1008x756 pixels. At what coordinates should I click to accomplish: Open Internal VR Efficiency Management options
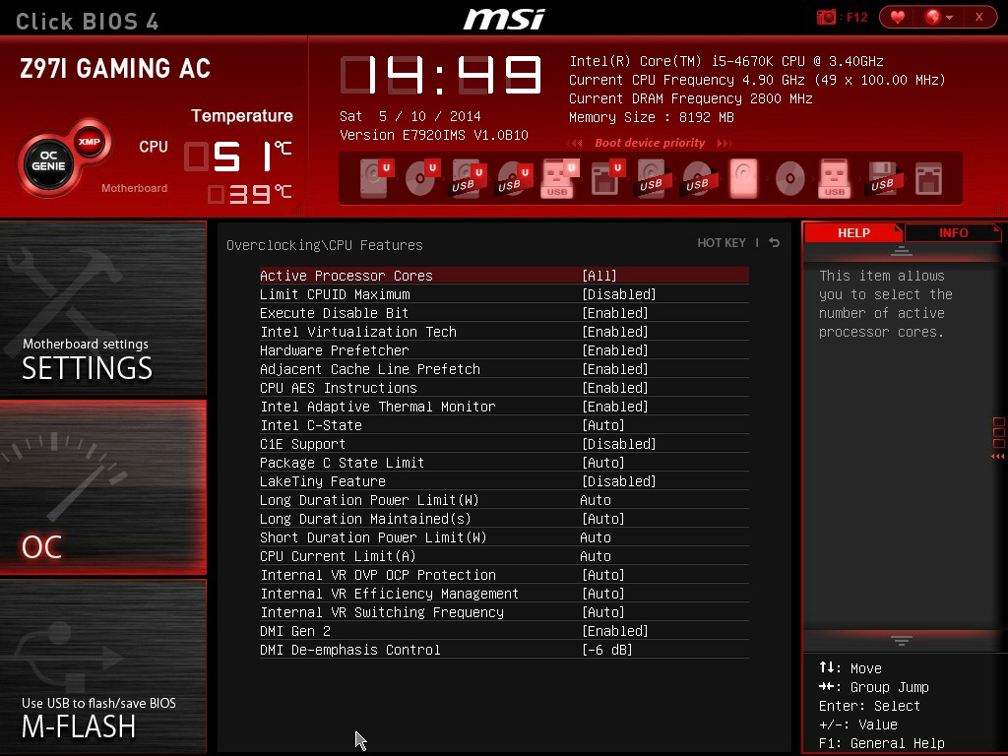(504, 593)
